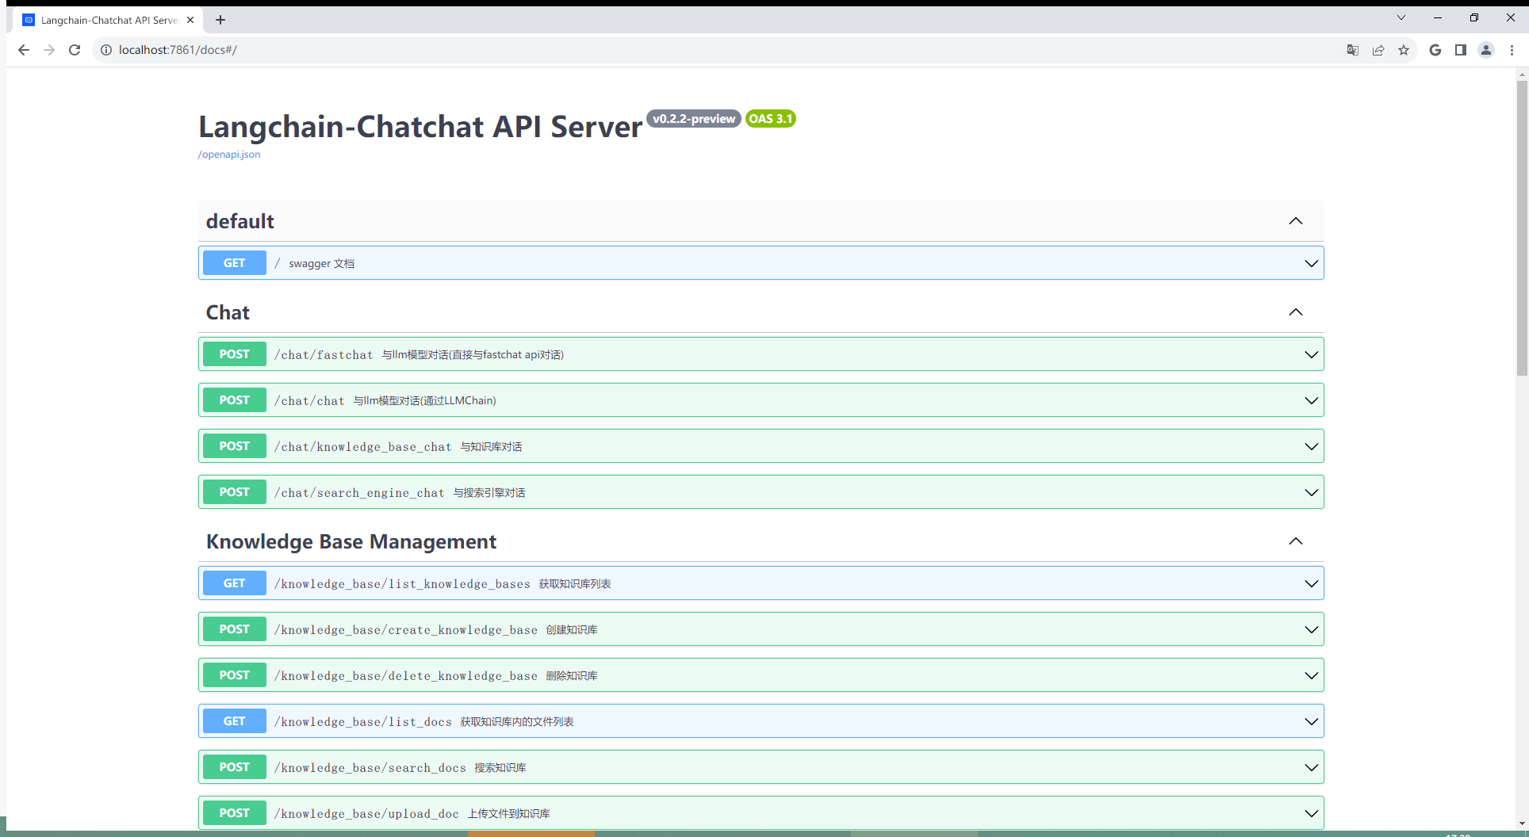This screenshot has height=837, width=1529.
Task: Collapse the Knowledge Base Management section
Action: (x=1296, y=541)
